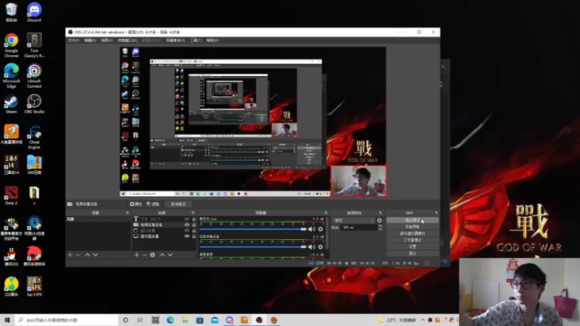Pop out the audio mixer dock icon
This screenshot has width=580, height=326.
[x=326, y=213]
